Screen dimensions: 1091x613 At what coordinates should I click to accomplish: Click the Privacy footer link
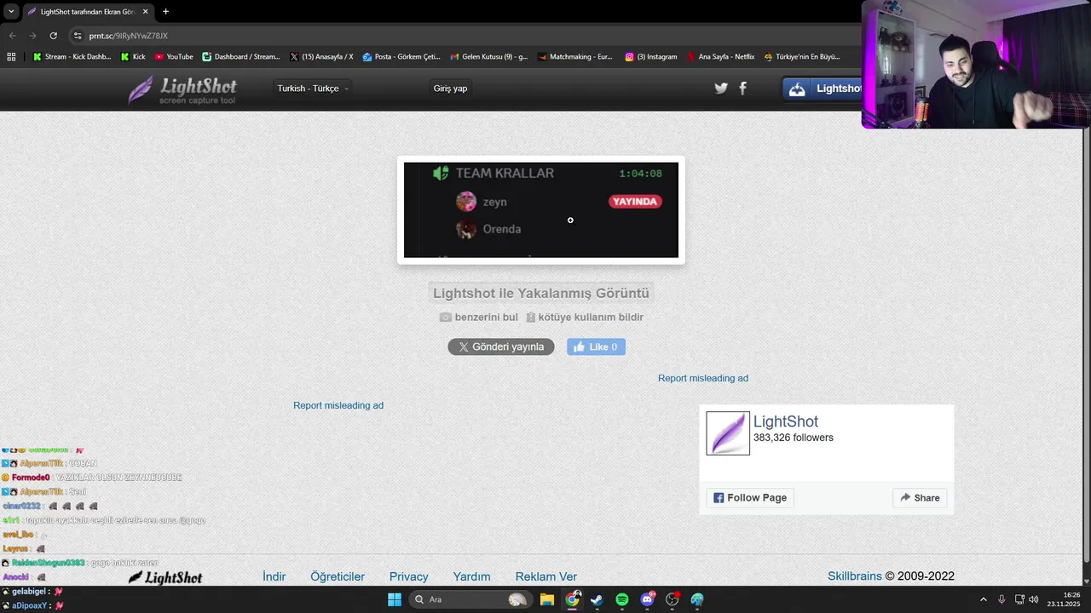point(409,576)
